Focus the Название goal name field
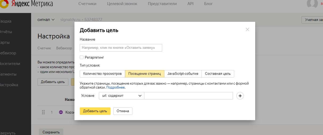Image resolution: width=323 pixels, height=135 pixels. click(x=121, y=48)
